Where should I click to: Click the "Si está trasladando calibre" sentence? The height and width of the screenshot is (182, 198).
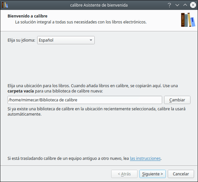pos(85,159)
